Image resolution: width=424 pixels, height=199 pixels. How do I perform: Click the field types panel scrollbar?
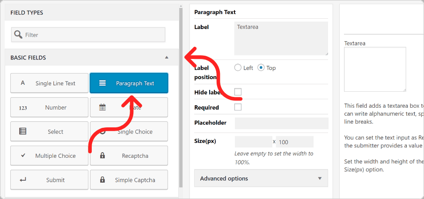tap(181, 97)
